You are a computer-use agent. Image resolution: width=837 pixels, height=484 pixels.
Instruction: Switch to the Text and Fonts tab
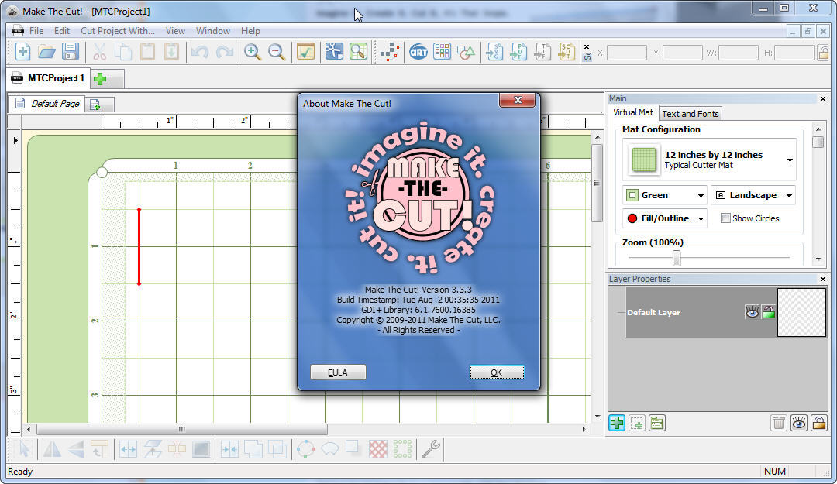[691, 114]
